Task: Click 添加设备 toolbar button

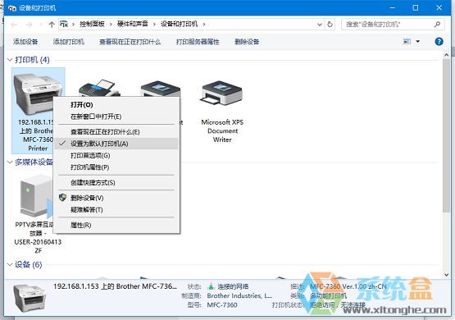Action: coord(25,42)
